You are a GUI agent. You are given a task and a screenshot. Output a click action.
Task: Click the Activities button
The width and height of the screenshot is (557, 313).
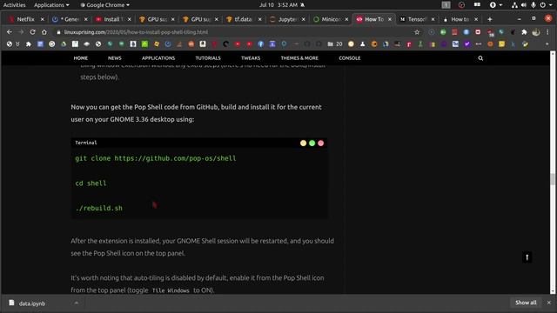click(x=15, y=5)
